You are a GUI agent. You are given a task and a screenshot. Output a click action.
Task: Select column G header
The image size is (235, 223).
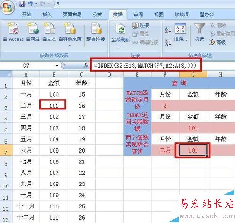pyautogui.click(x=193, y=74)
